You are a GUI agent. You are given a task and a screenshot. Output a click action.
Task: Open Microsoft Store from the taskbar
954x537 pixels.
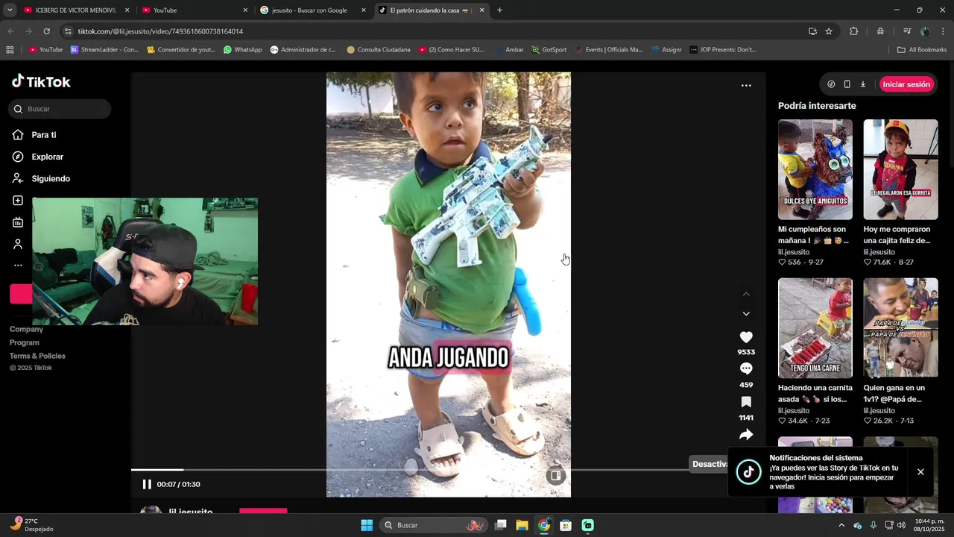(566, 525)
